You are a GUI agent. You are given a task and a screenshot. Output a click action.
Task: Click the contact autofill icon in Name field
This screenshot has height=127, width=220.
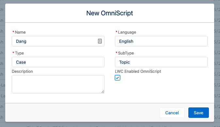coord(100,41)
